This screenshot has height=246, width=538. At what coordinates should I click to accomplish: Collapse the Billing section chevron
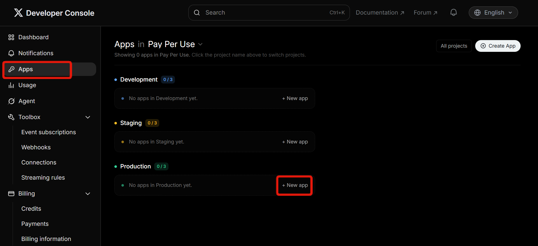point(88,194)
